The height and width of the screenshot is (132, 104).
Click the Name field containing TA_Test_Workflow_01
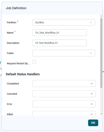60,33
